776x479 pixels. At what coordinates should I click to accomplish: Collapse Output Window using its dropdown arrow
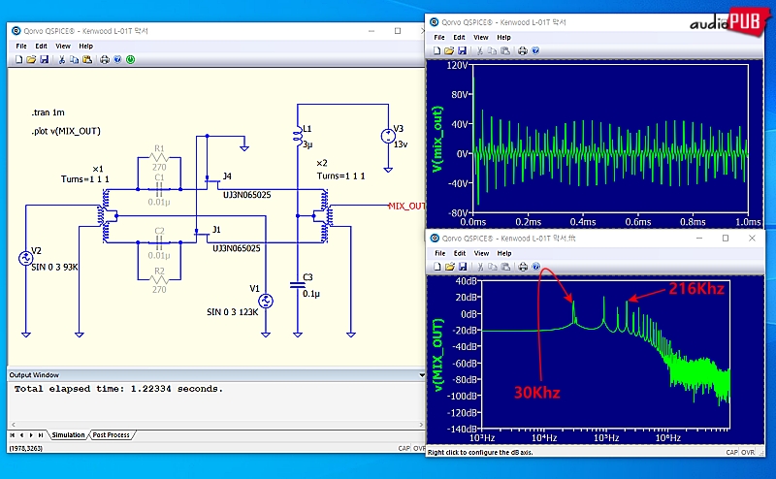tap(422, 375)
